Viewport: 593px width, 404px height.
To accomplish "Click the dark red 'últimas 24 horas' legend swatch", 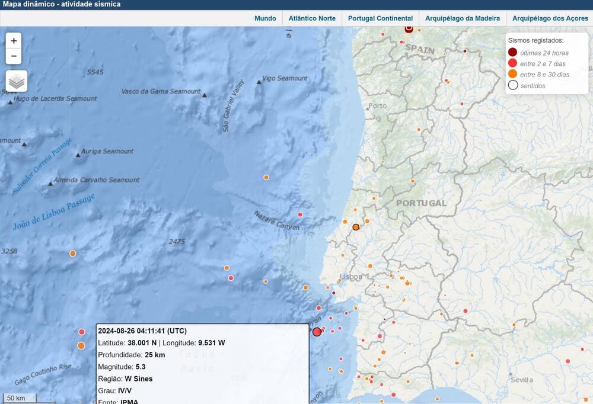I will tap(513, 53).
